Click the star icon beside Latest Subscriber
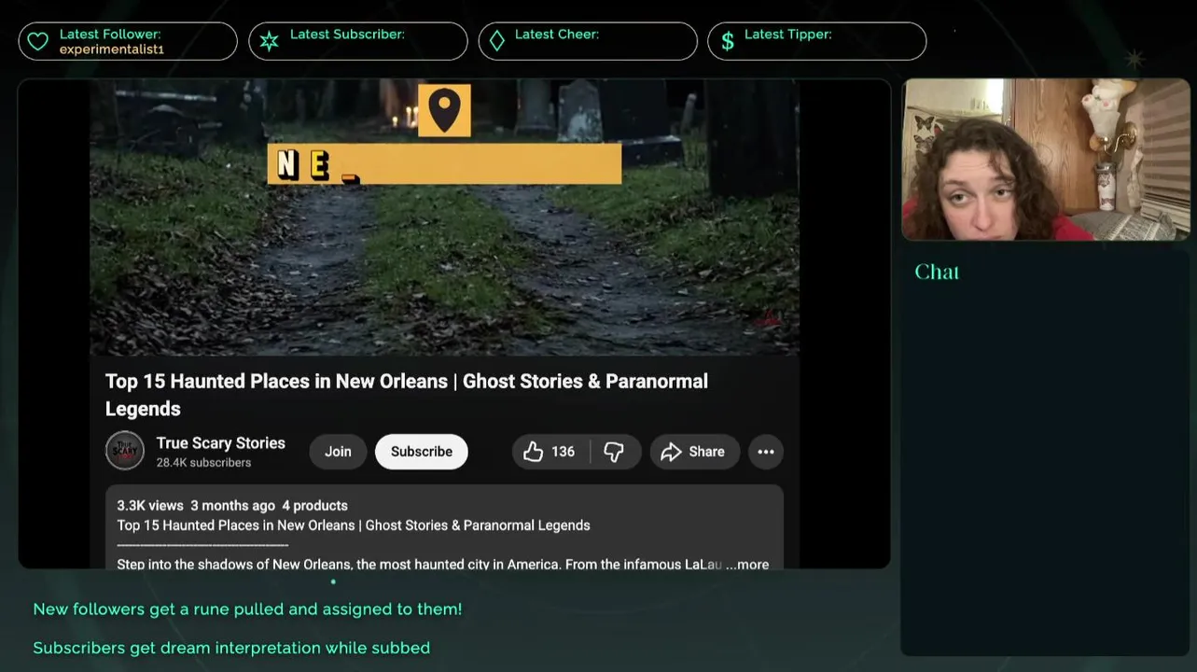This screenshot has width=1197, height=672. 269,41
